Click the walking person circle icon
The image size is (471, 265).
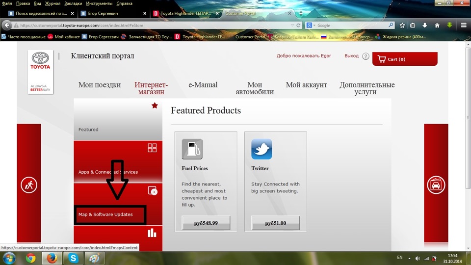coord(29,185)
